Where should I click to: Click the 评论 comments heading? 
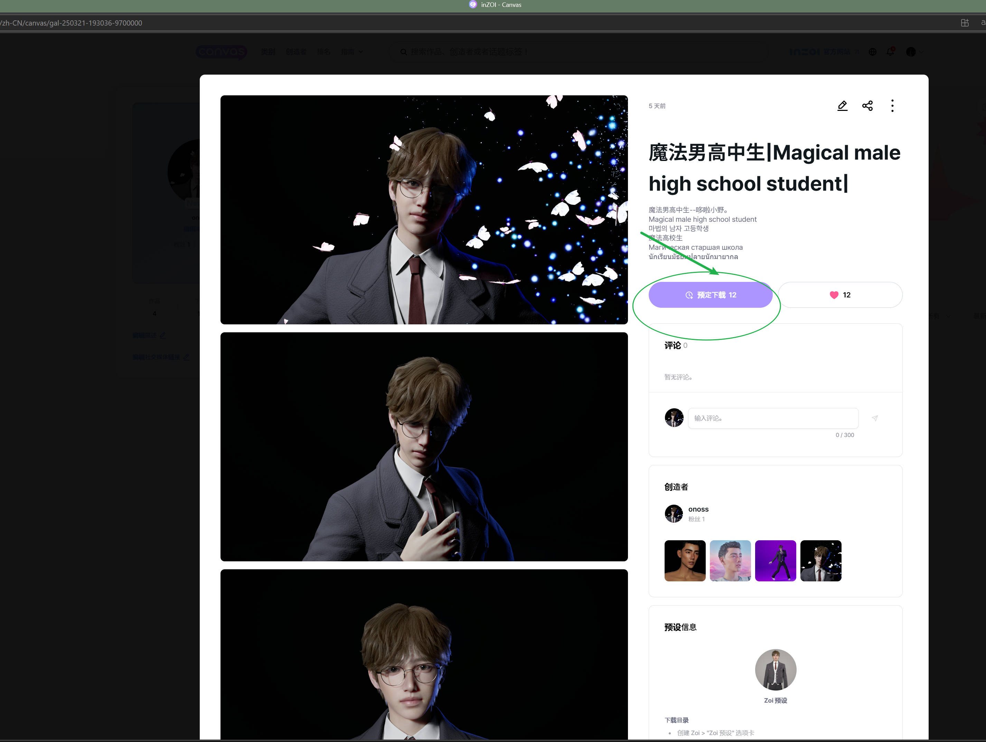point(672,345)
